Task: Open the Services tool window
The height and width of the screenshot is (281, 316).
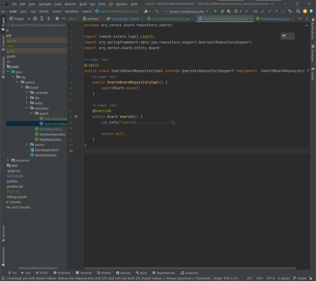Action: click(x=123, y=273)
